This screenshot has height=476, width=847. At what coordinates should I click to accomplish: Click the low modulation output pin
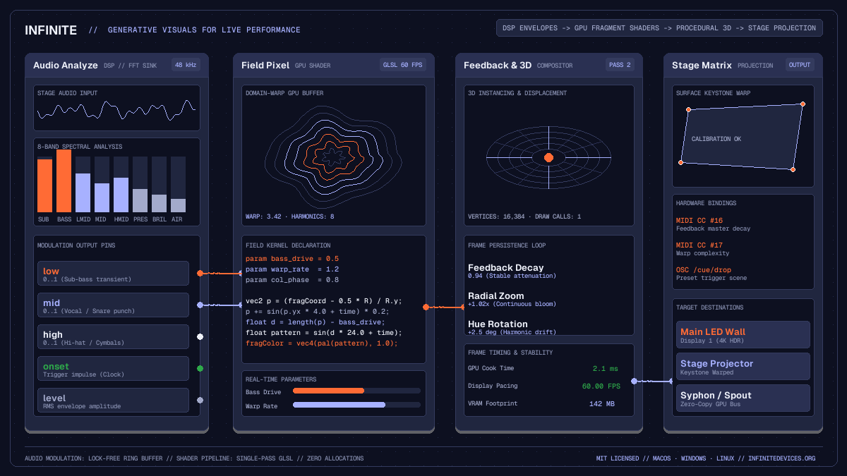(113, 274)
